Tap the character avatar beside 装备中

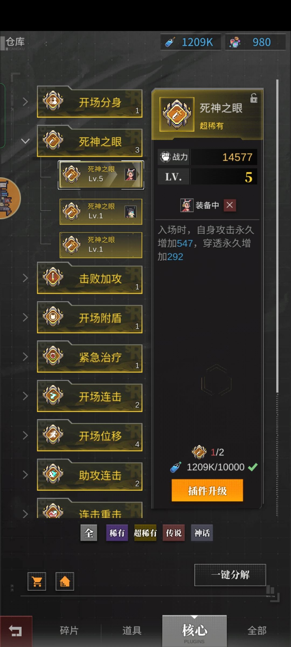[187, 205]
